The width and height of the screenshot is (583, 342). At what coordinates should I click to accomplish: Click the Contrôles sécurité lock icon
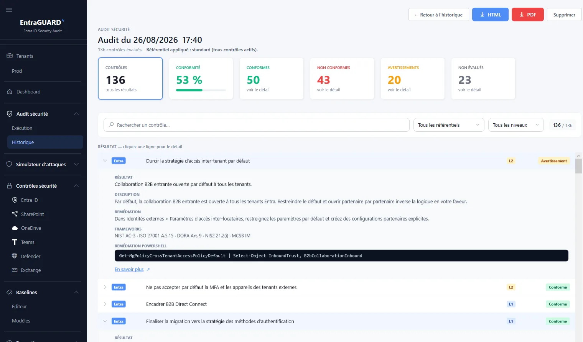[x=10, y=186]
